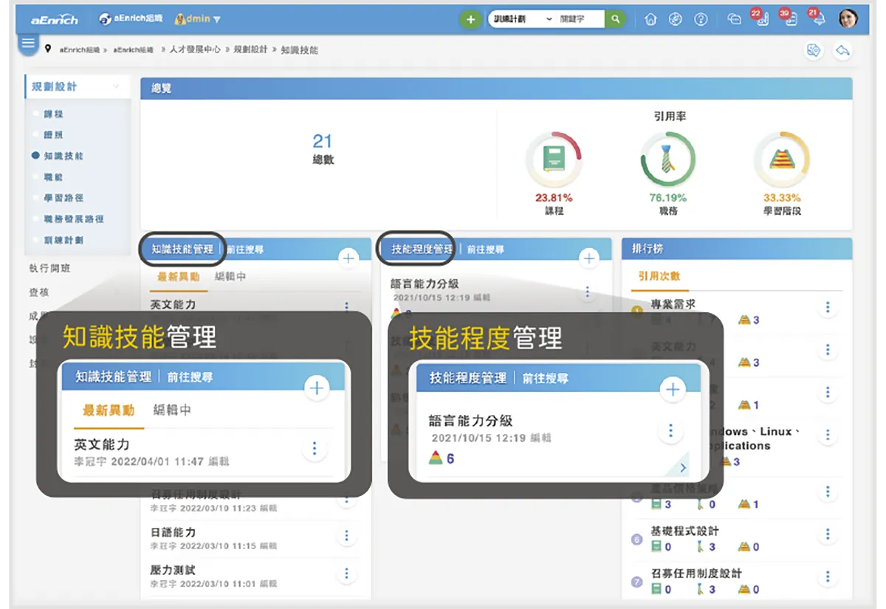
Task: Open the kebab menu beside 英文能力
Action: tap(347, 306)
